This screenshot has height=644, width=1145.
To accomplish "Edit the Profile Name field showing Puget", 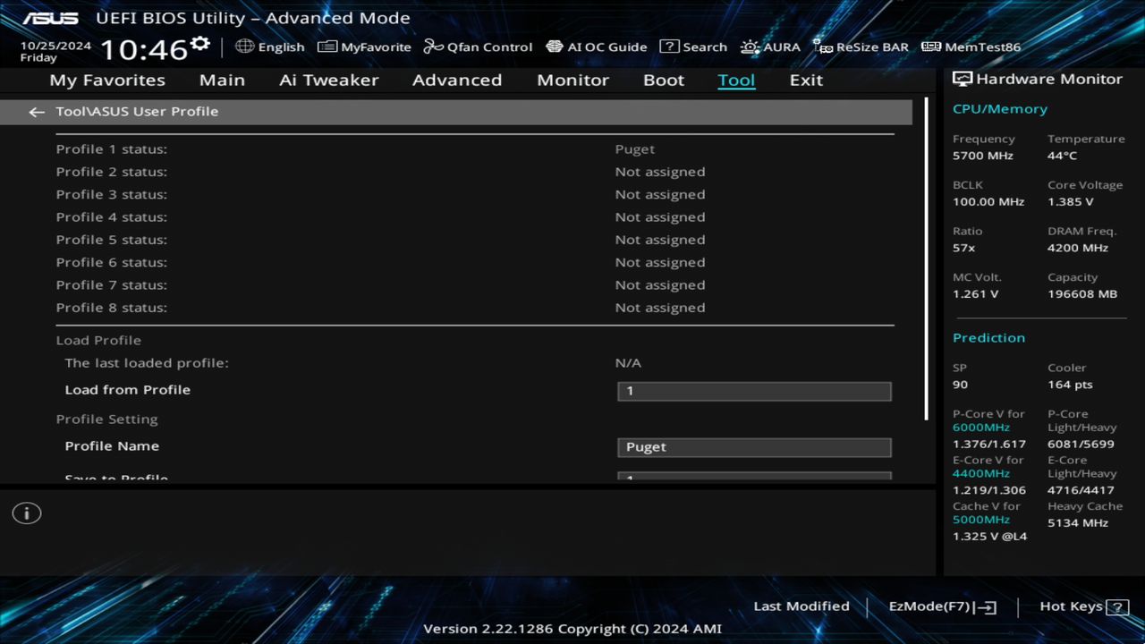I will (x=753, y=446).
